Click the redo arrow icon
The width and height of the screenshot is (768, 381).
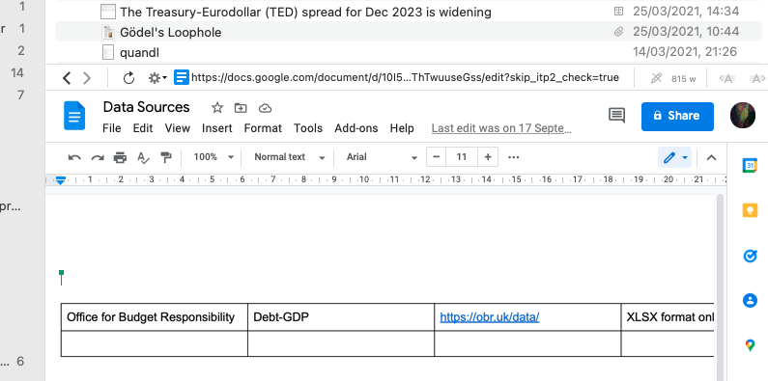coord(98,157)
